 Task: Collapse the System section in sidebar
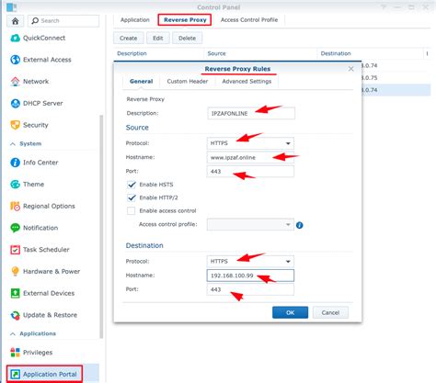(13, 144)
